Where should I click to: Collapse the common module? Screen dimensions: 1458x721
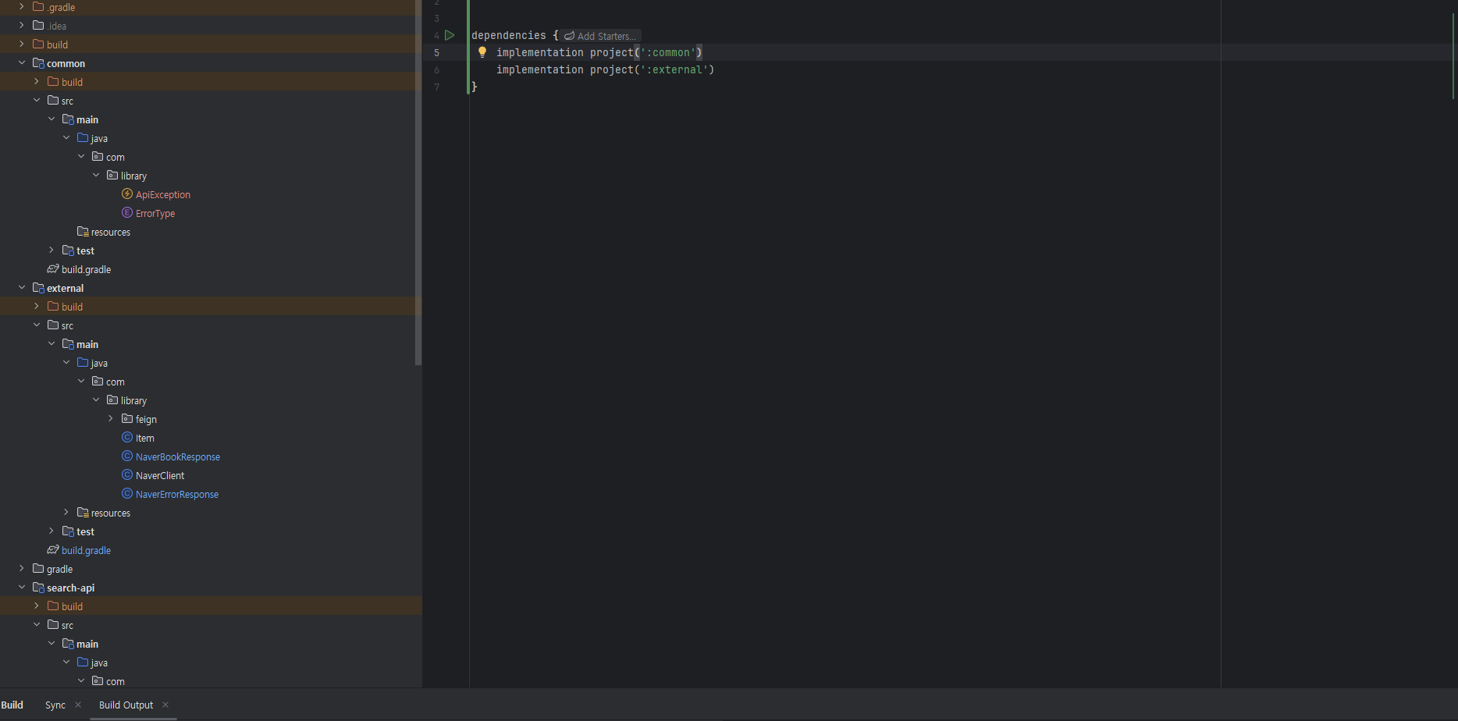[x=22, y=62]
